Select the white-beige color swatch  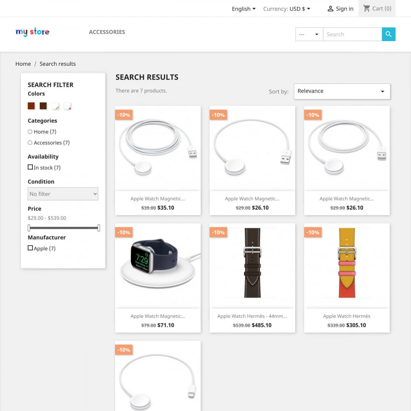[x=55, y=106]
